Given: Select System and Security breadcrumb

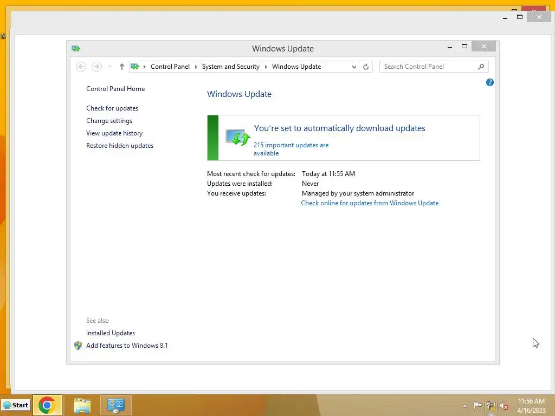Looking at the screenshot, I should 231,67.
